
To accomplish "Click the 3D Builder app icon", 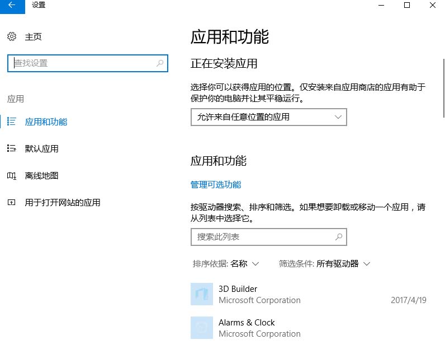I will tap(202, 294).
